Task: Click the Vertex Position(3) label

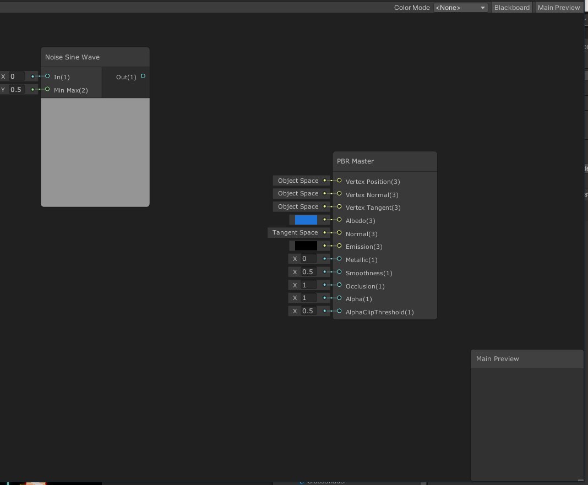Action: pyautogui.click(x=373, y=182)
